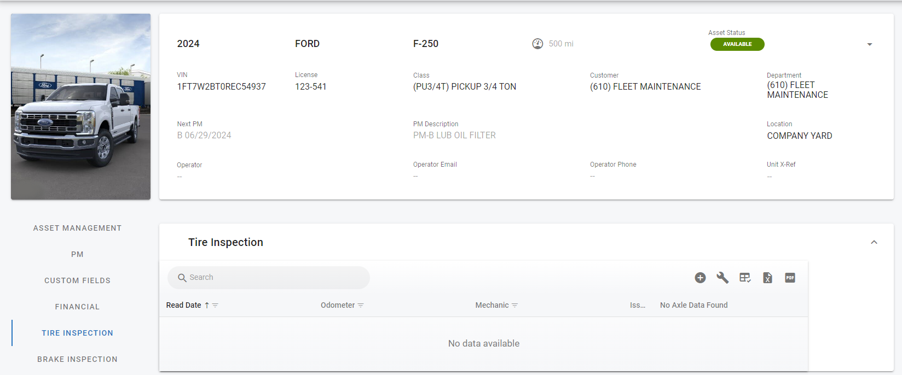Click the odometer gauge icon
Viewport: 902px width, 375px height.
click(x=537, y=44)
